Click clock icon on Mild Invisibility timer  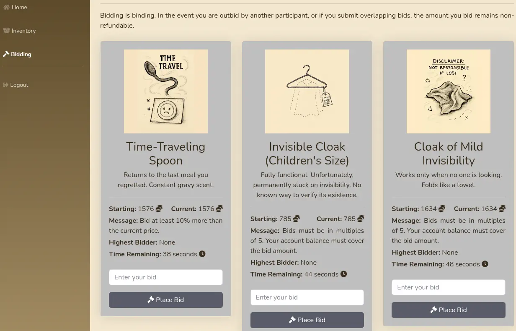pos(485,264)
